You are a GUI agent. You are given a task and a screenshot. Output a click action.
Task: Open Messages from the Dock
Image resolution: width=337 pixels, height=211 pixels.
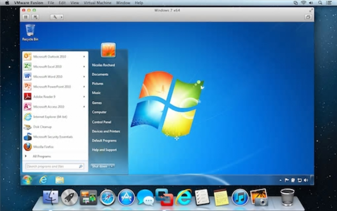[145, 197]
